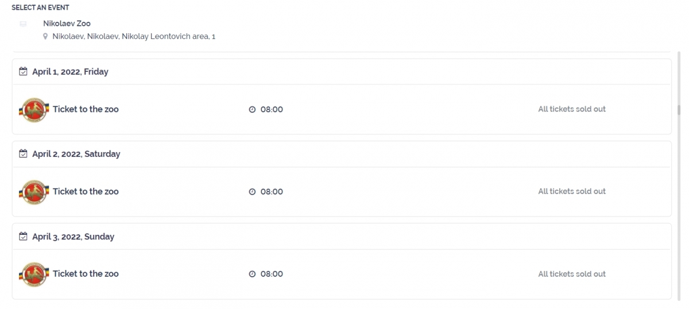The height and width of the screenshot is (309, 689).
Task: Click the clock icon in Sunday's event row
Action: 252,275
